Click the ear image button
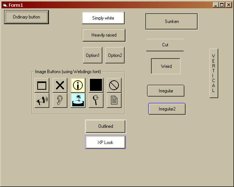The width and height of the screenshot is (234, 187). (60, 100)
